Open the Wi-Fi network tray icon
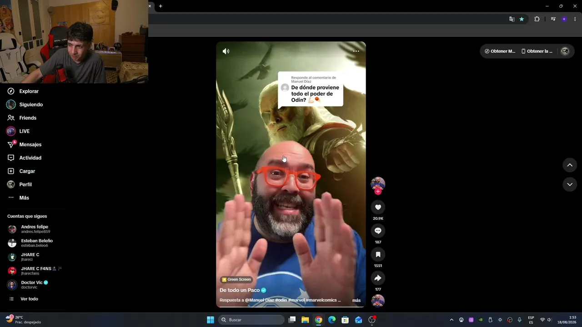Viewport: 582px width, 327px height. point(542,320)
